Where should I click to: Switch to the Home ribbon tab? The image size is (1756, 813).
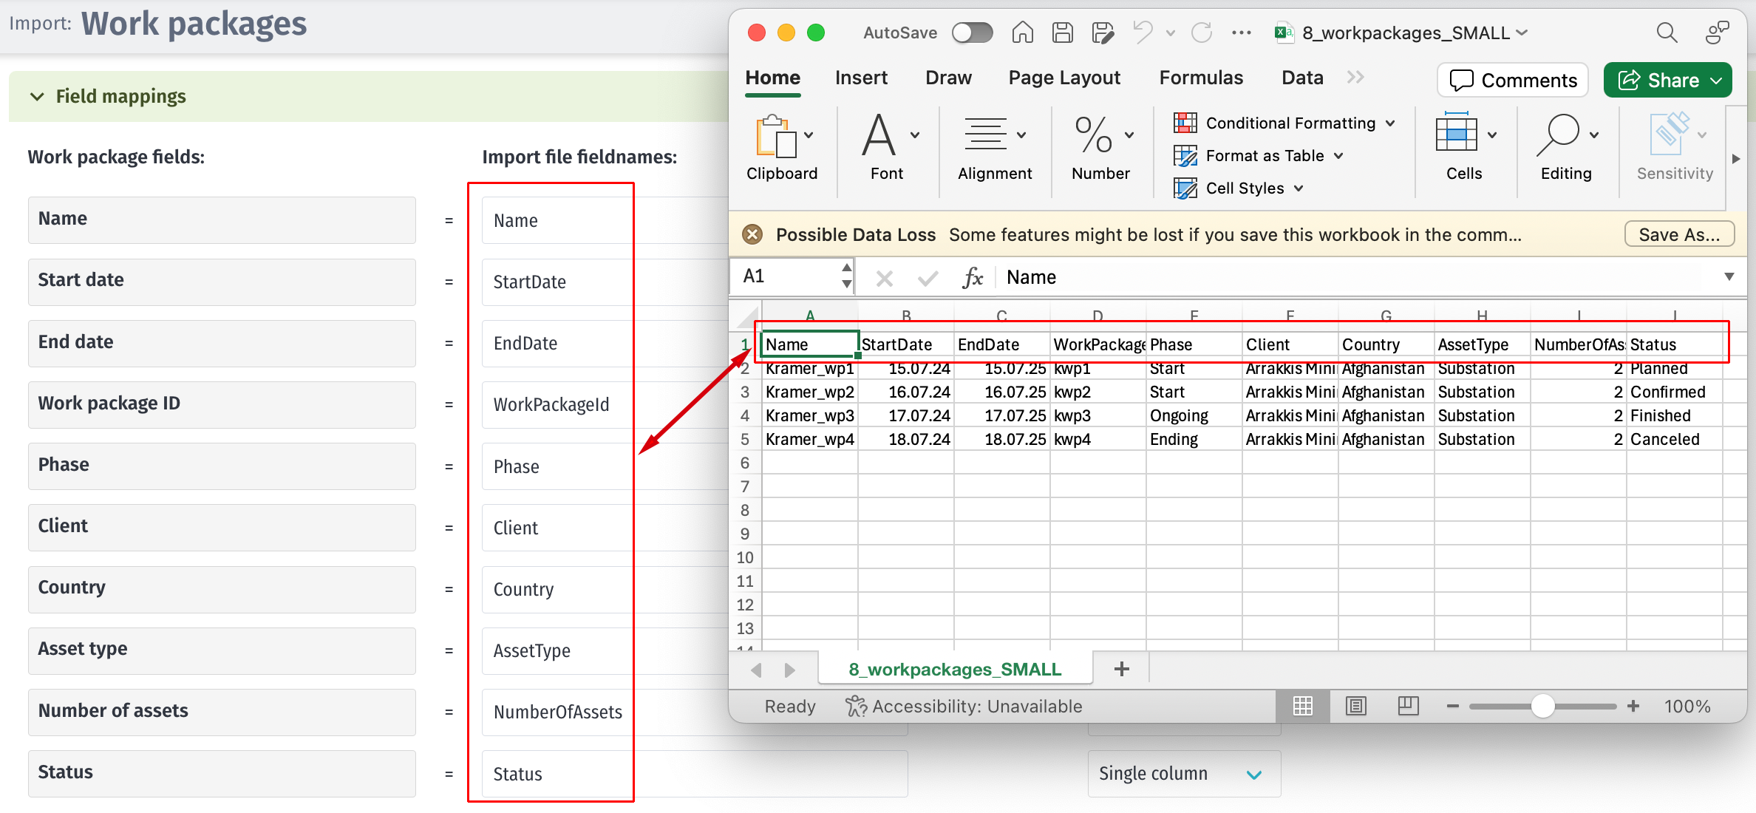click(x=773, y=78)
